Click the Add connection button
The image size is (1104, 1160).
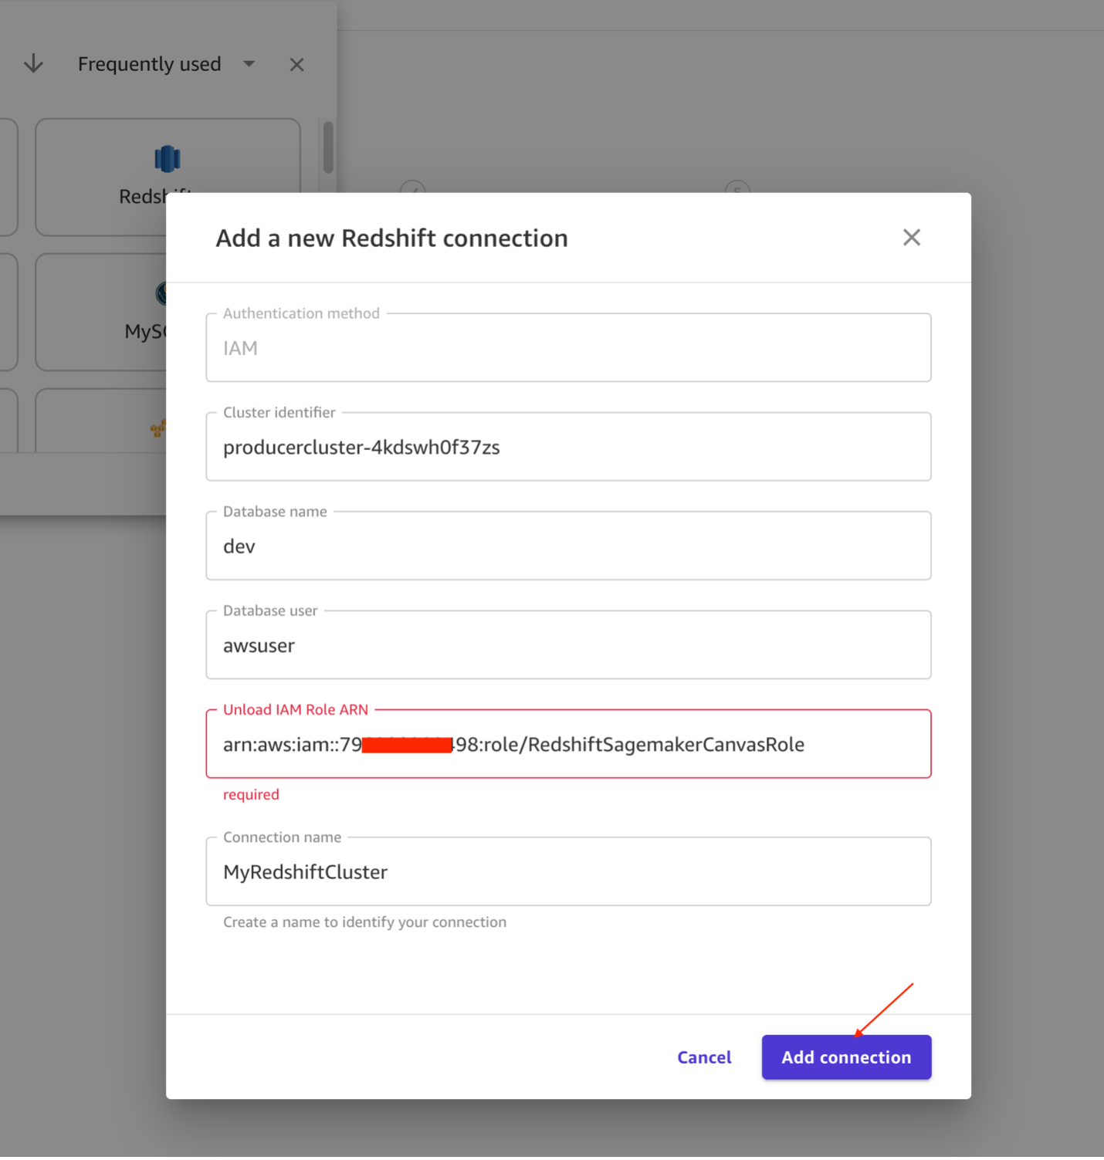[846, 1057]
